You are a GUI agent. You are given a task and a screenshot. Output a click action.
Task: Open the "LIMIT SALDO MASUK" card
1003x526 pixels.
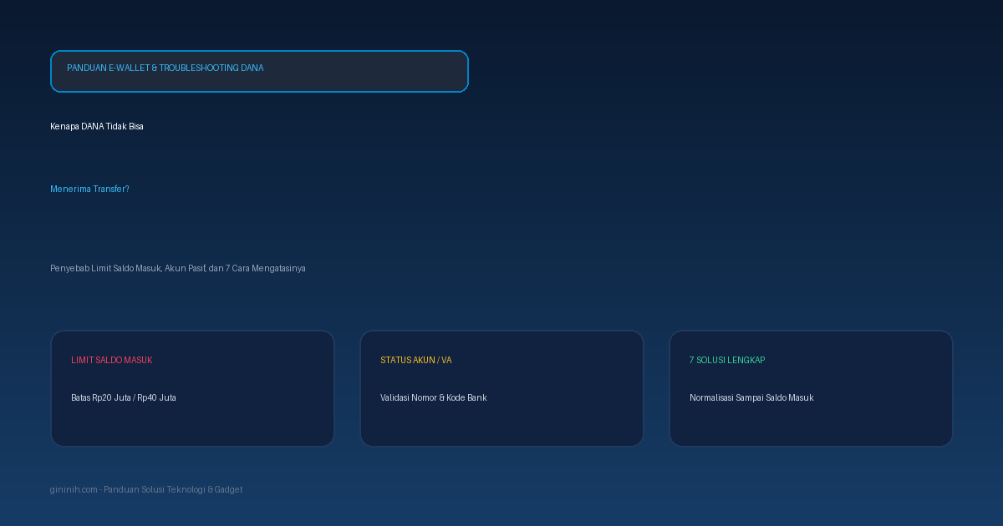click(192, 388)
